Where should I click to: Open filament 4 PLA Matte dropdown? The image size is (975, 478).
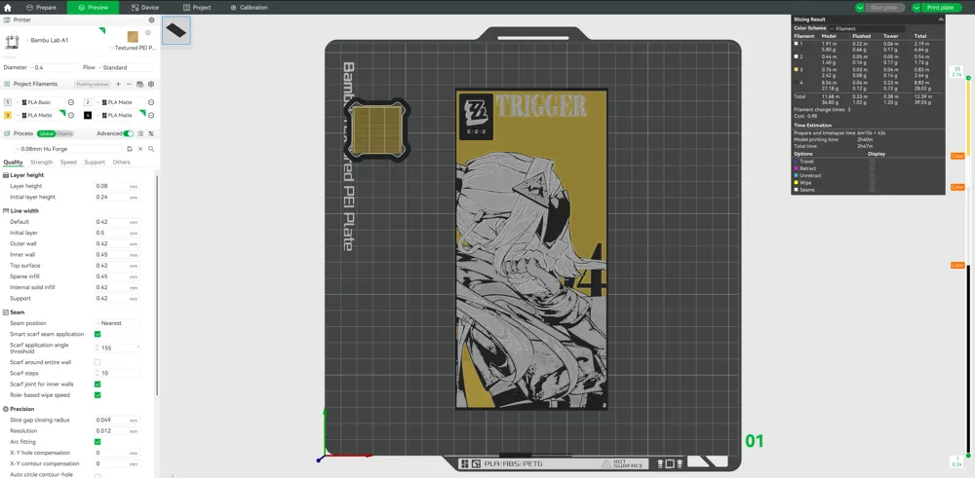pos(121,116)
